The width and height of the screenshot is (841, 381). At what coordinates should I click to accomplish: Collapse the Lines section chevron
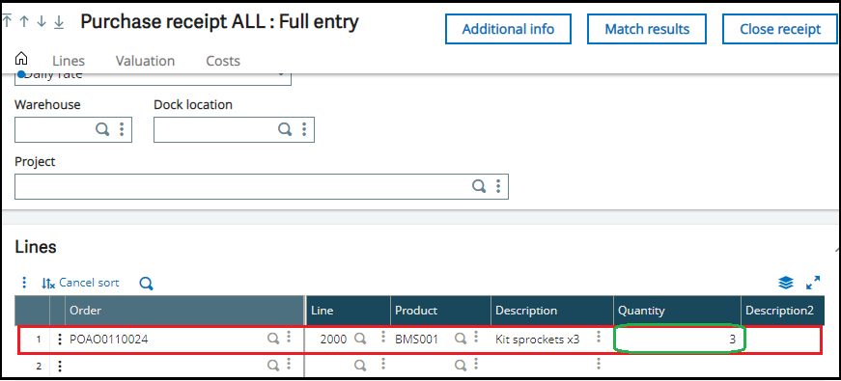click(x=837, y=250)
